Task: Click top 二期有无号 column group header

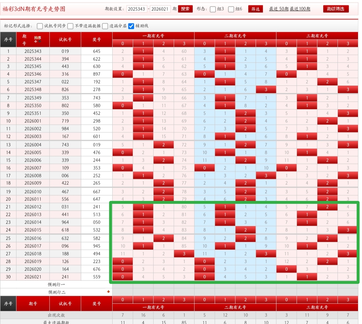Action: [235, 36]
